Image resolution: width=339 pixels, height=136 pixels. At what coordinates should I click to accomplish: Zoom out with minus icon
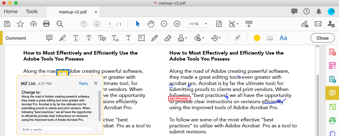point(164,24)
